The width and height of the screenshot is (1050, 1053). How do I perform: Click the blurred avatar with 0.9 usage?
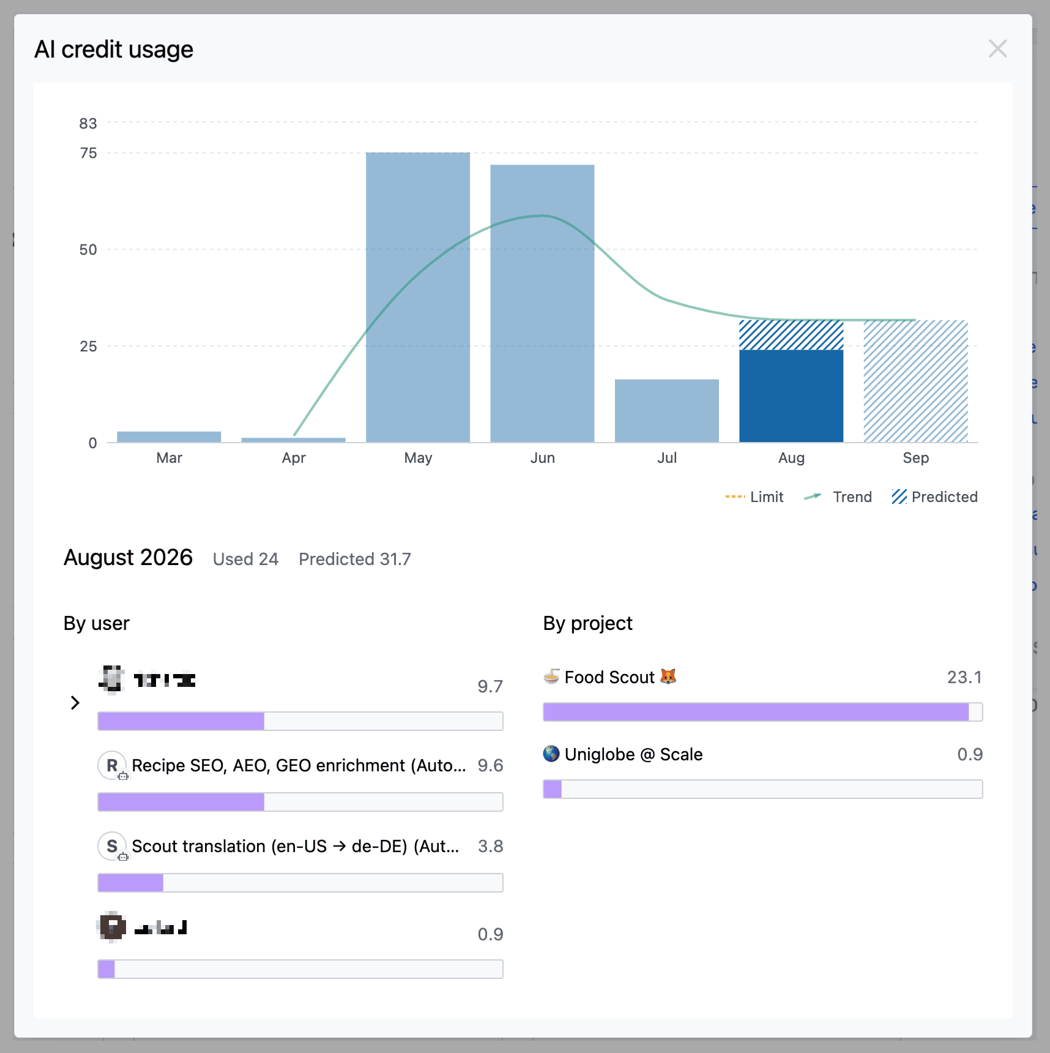pyautogui.click(x=112, y=927)
